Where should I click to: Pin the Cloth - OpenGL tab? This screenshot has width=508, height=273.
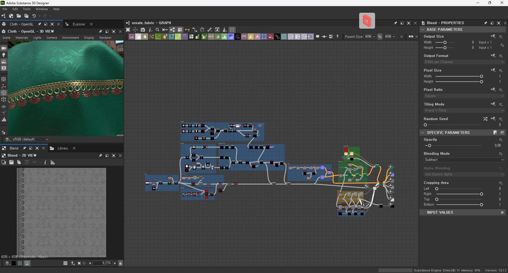coord(39,24)
